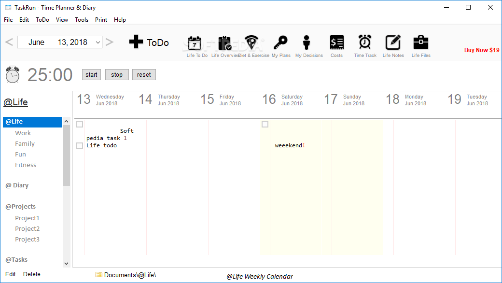Select Project2 in sidebar
This screenshot has height=283, width=502.
click(27, 228)
